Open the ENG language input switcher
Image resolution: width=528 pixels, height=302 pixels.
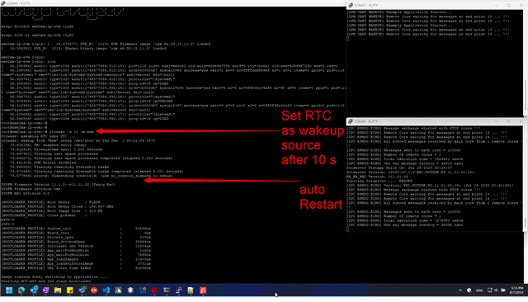479,290
